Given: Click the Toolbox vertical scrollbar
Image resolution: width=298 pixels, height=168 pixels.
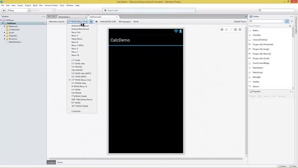Looking at the screenshot, I should (293, 32).
